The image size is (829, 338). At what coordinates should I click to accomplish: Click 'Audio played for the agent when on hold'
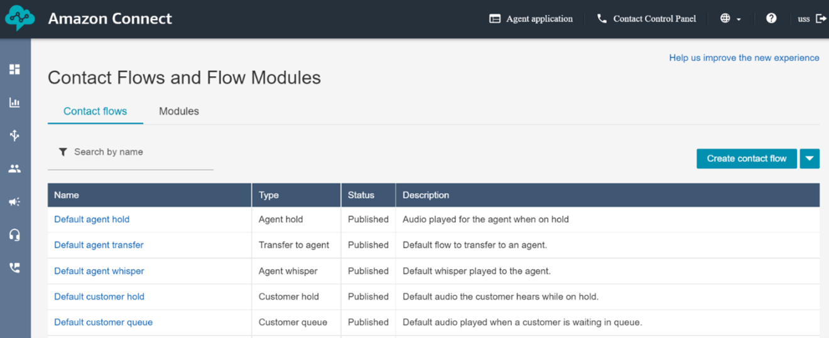[x=486, y=219]
